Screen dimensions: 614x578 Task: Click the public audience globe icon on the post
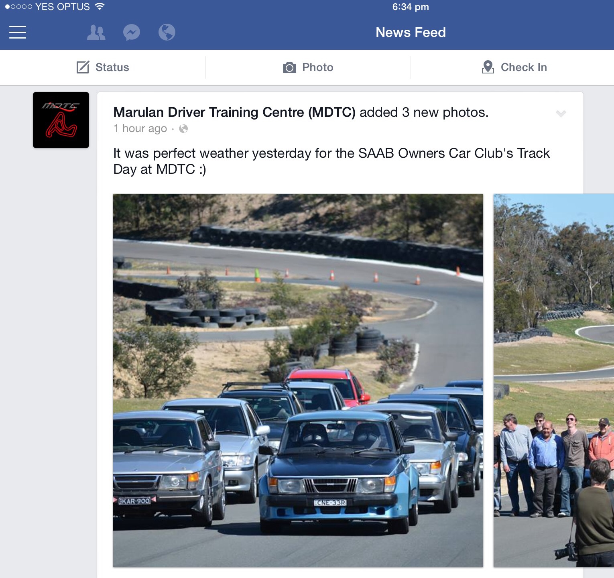tap(183, 128)
